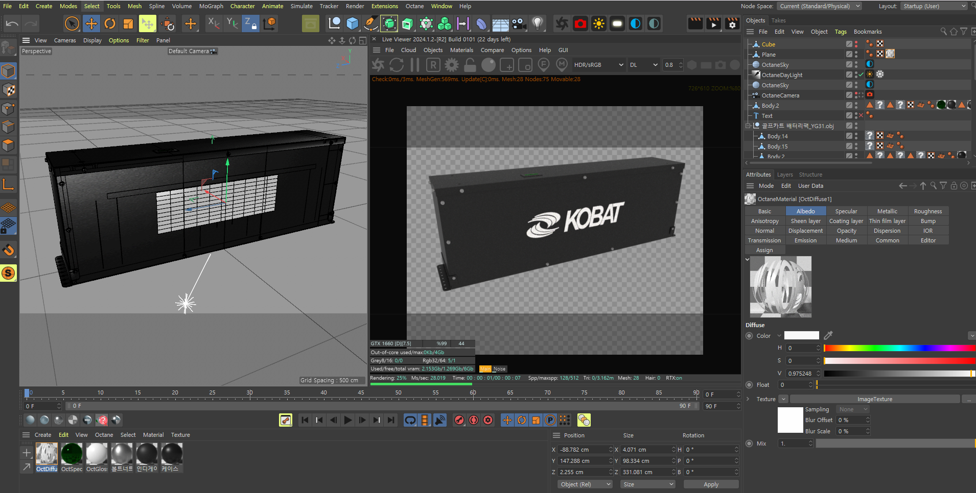Switch to the Roughness material tab
This screenshot has height=493, width=976.
click(928, 211)
